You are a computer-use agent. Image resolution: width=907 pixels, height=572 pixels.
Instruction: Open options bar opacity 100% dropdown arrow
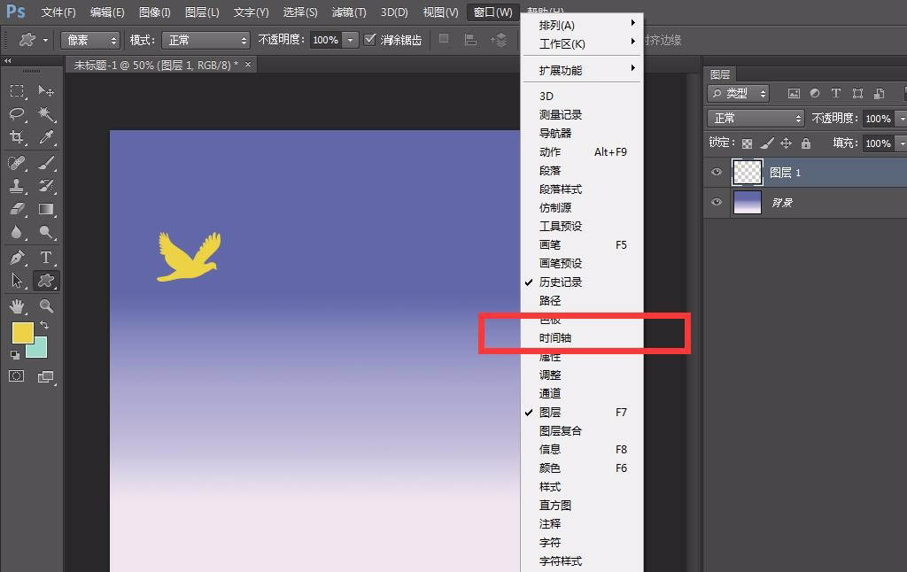(350, 40)
